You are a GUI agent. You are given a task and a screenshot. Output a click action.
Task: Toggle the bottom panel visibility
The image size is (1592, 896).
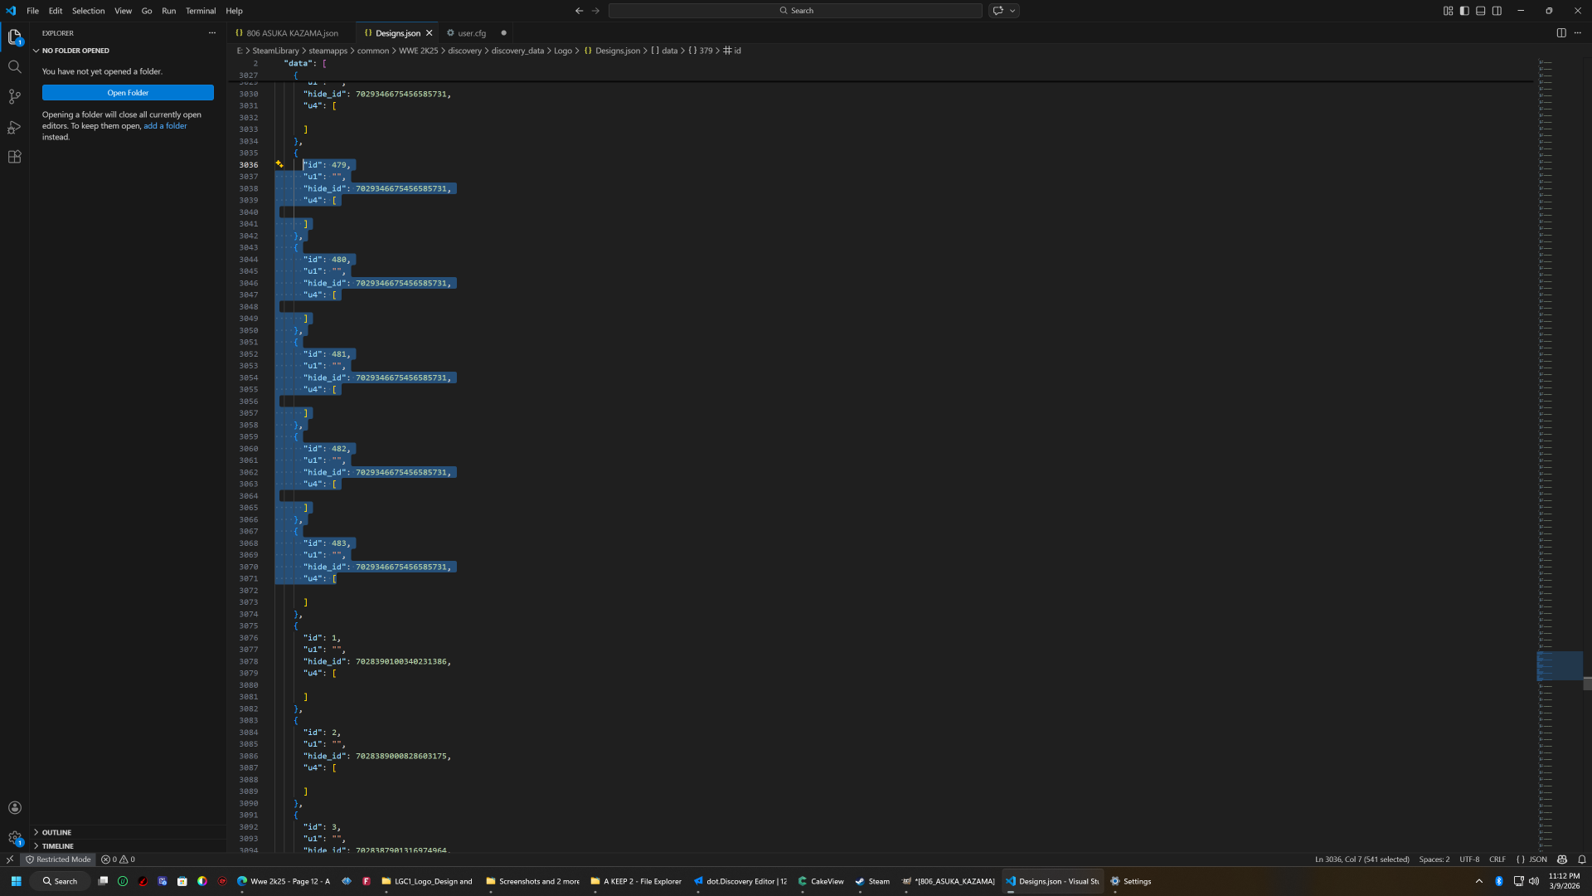pyautogui.click(x=1480, y=11)
